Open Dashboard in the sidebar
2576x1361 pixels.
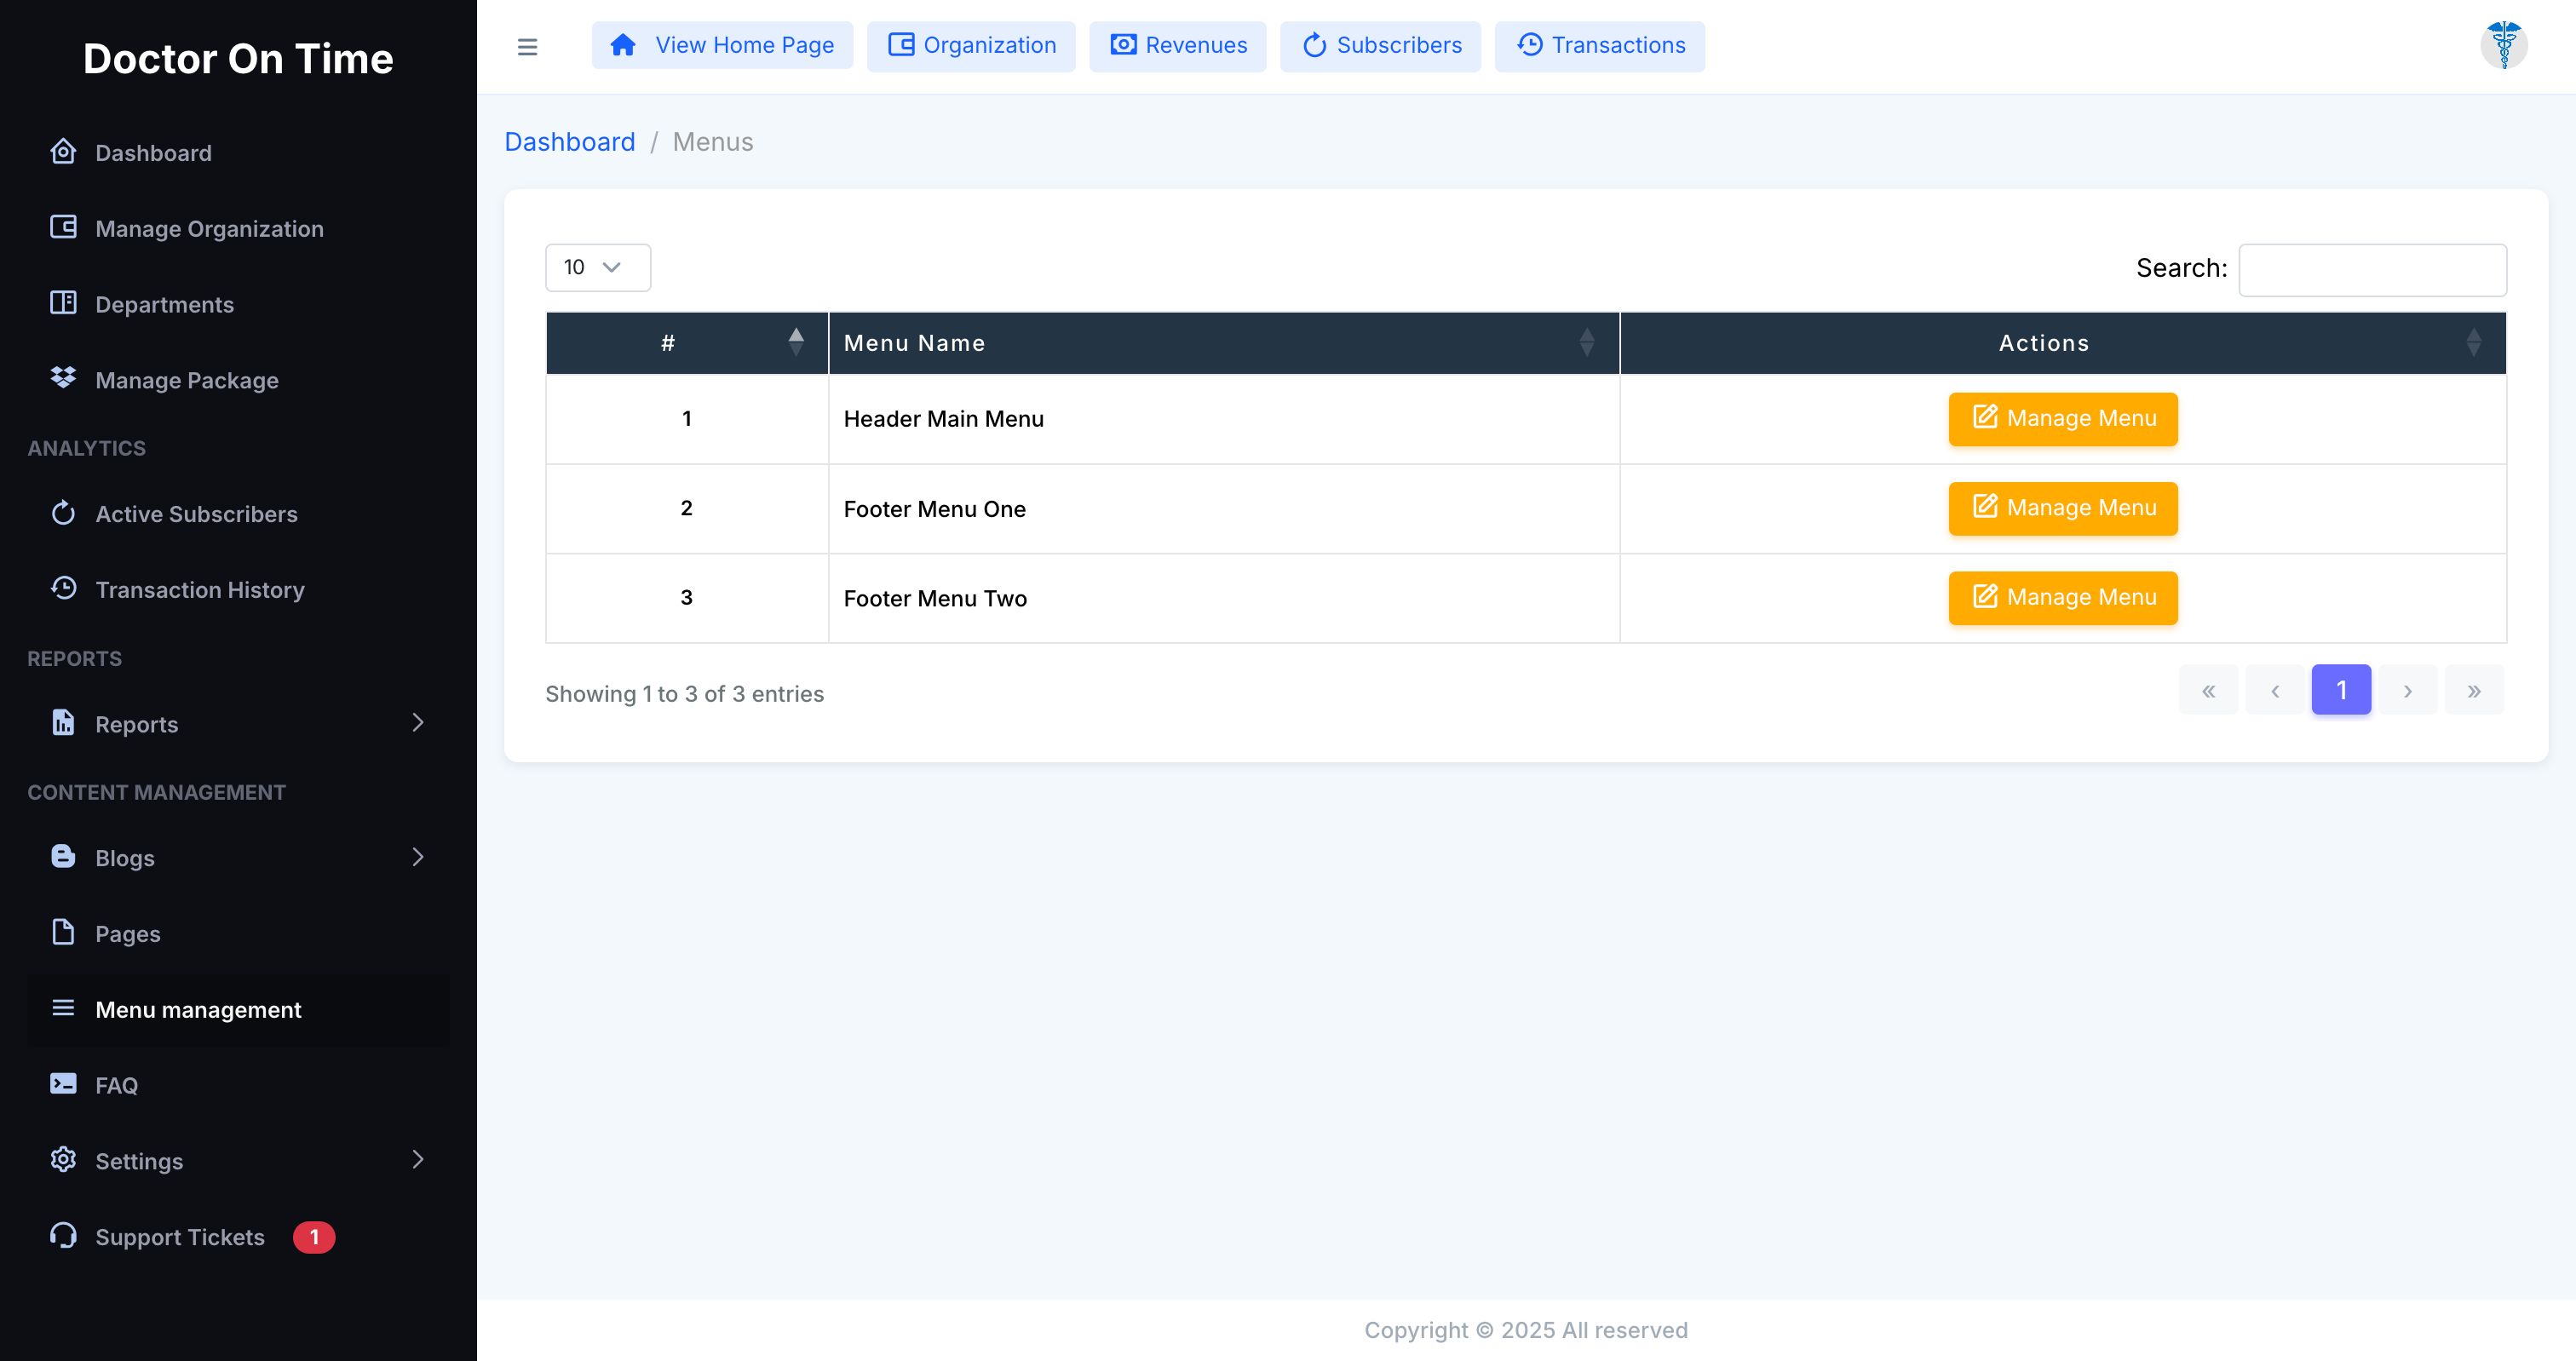tap(238, 153)
